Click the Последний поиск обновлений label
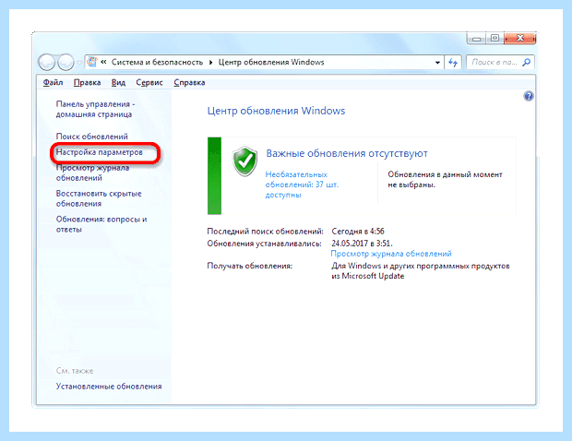Screen dimensions: 572x441 (x=265, y=232)
